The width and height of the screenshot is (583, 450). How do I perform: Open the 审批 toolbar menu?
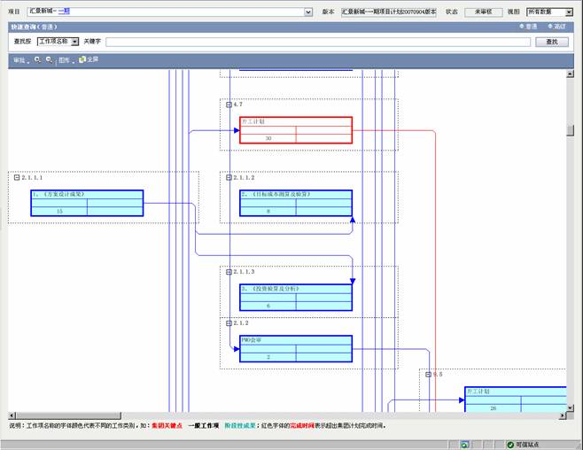(x=19, y=60)
